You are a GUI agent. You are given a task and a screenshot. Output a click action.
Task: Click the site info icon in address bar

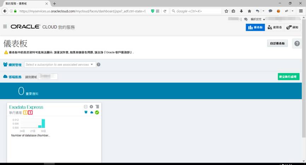(x=11, y=11)
